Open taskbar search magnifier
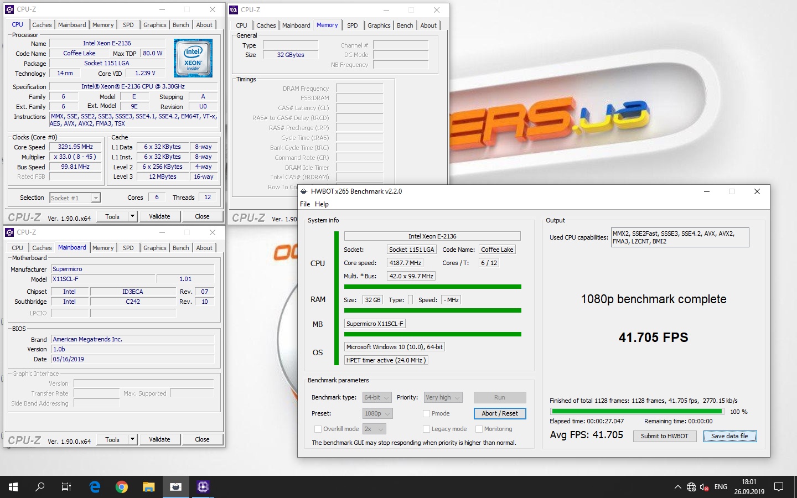 (40, 487)
